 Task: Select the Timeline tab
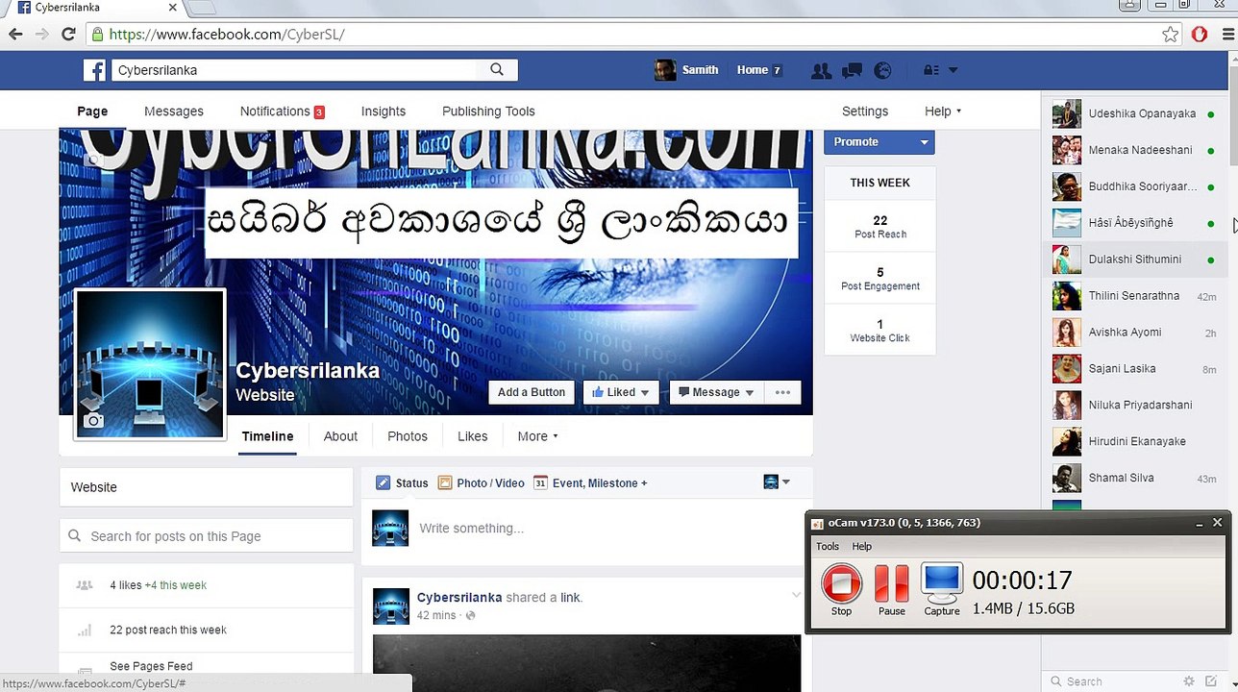tap(267, 436)
